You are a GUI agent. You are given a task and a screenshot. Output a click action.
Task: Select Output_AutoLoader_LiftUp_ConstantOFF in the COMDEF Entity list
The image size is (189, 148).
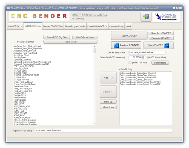coord(136,80)
